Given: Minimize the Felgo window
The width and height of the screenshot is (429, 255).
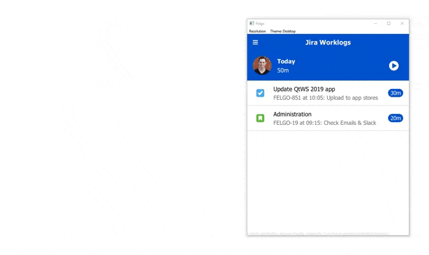Looking at the screenshot, I should [x=376, y=24].
